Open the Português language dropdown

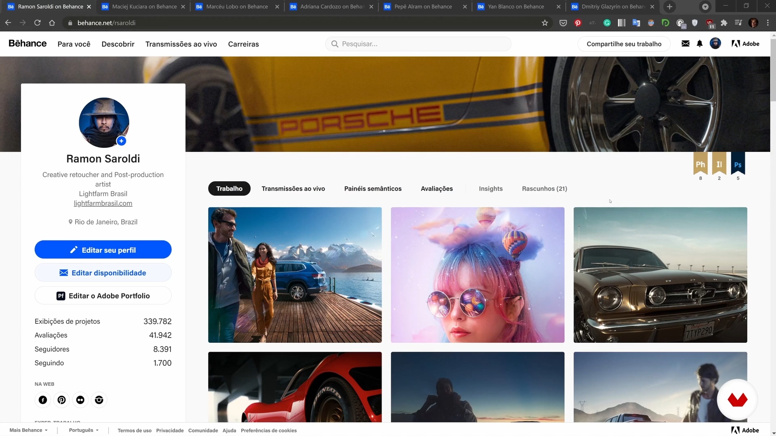coord(84,430)
